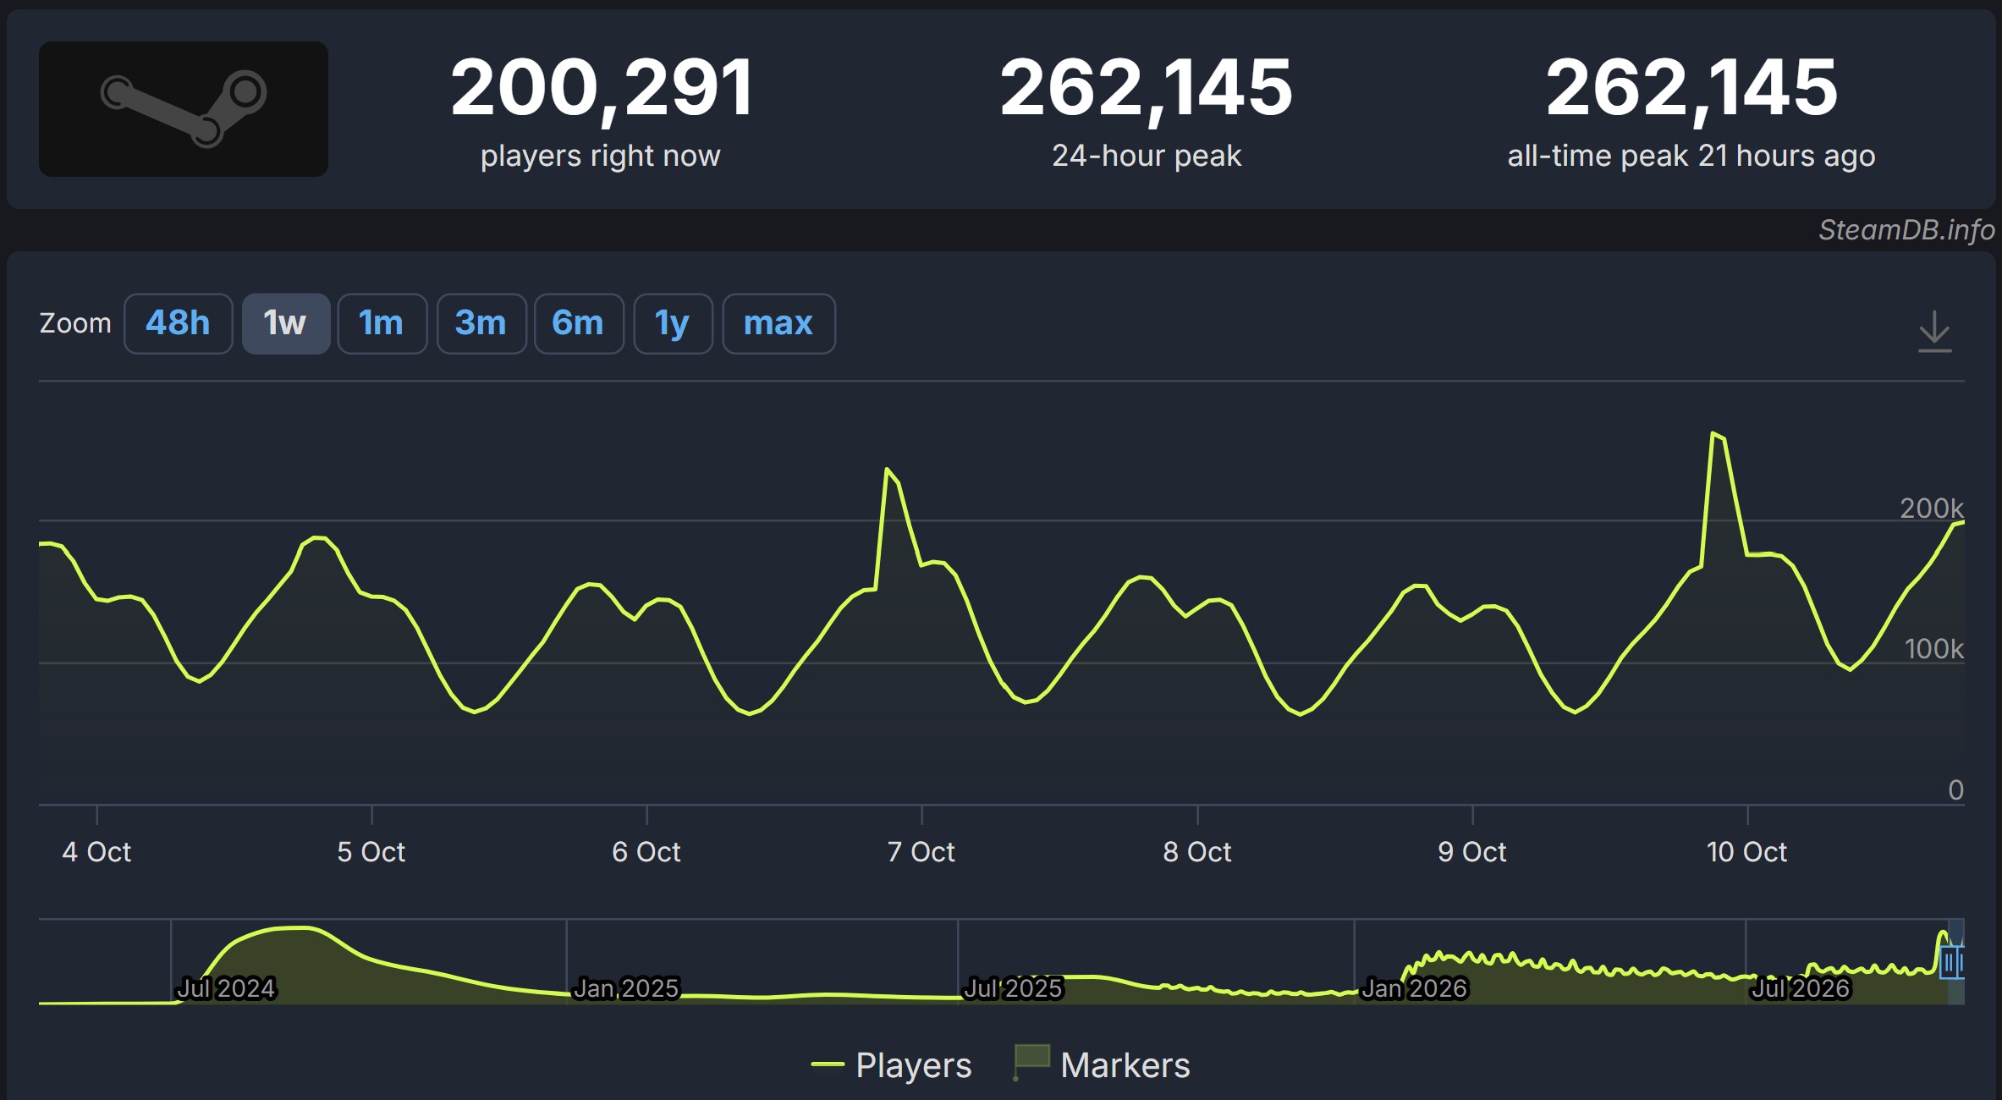Zoom the chart to 6m
Image resolution: width=2002 pixels, height=1100 pixels.
[x=578, y=323]
